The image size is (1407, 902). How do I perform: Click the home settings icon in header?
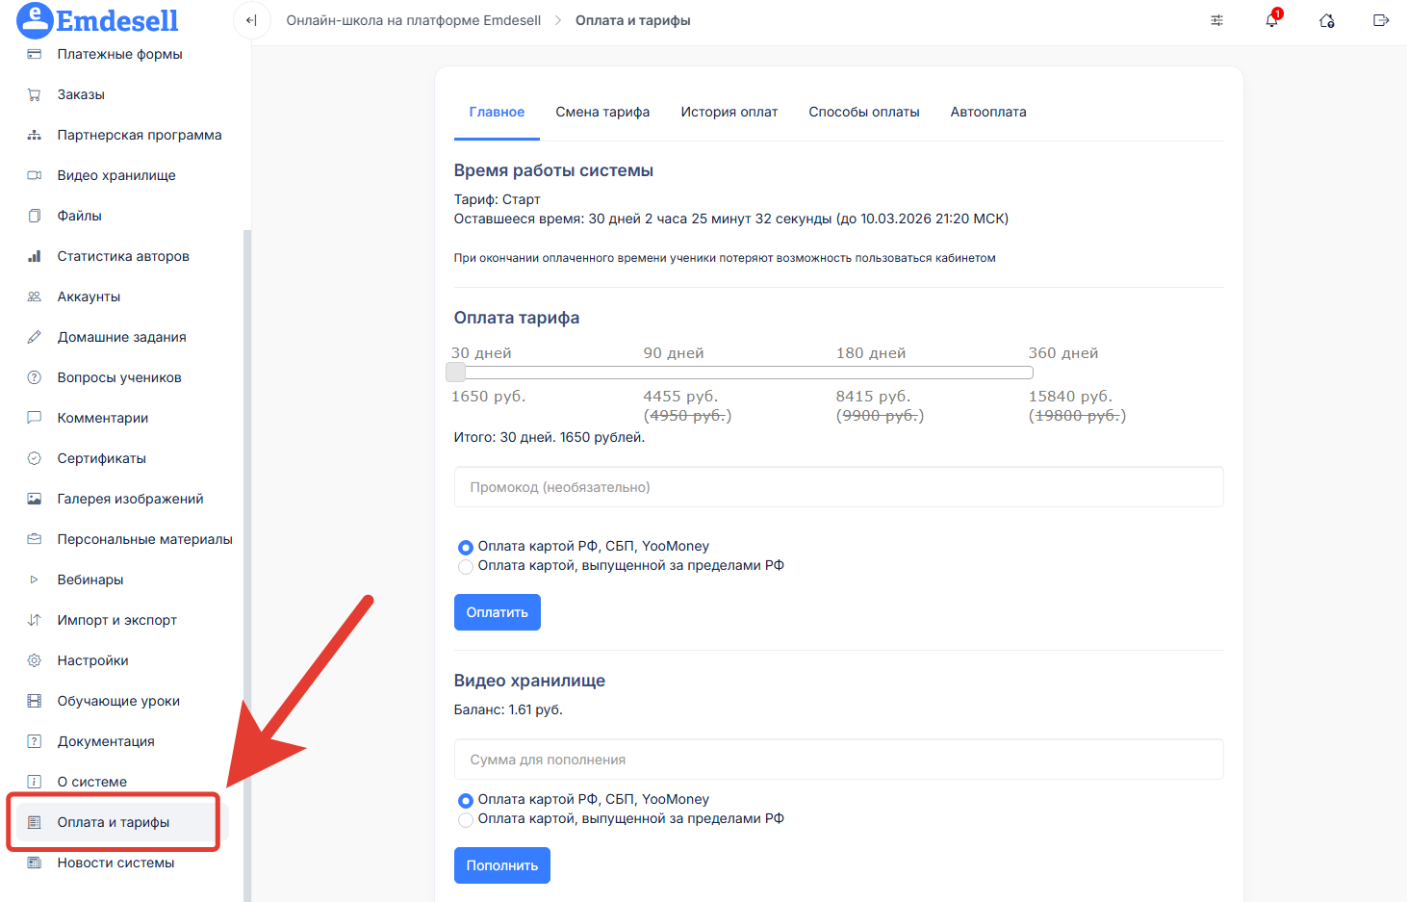pyautogui.click(x=1326, y=20)
